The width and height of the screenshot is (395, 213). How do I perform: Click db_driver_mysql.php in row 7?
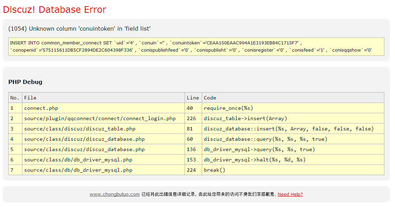coord(103,170)
